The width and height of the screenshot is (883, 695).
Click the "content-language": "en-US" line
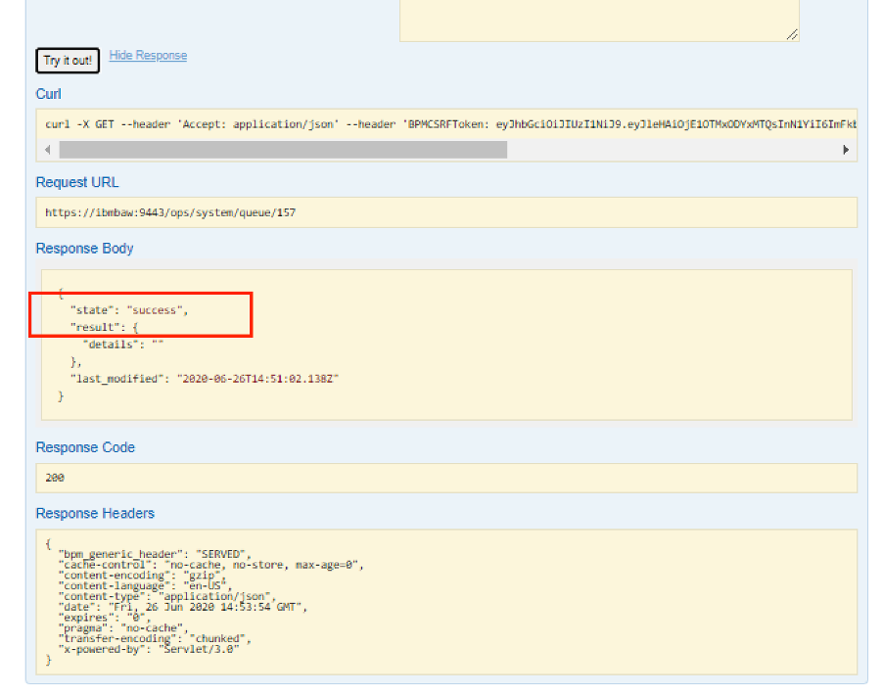click(145, 585)
